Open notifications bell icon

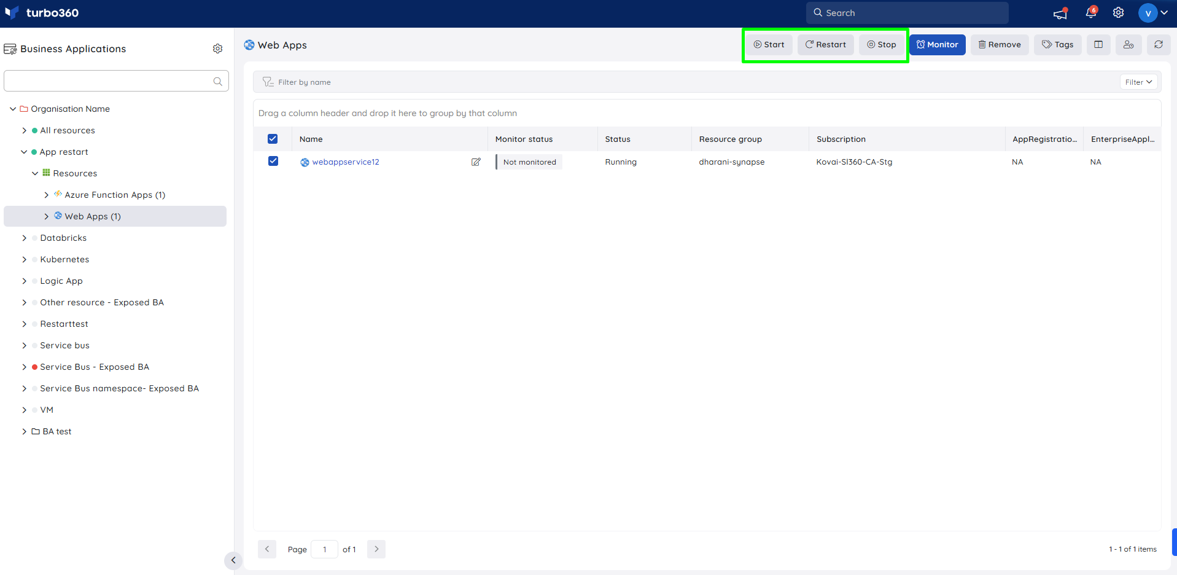coord(1091,13)
